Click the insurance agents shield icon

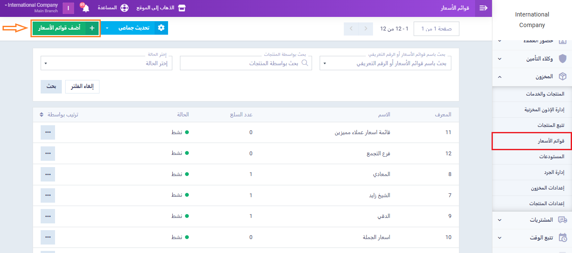562,58
